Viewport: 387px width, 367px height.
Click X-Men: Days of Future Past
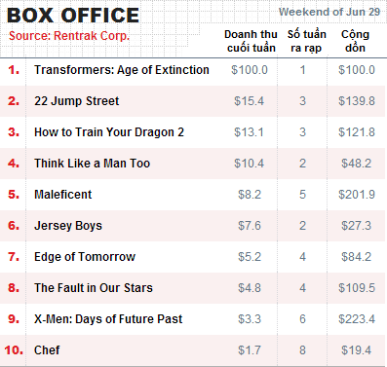(x=108, y=319)
